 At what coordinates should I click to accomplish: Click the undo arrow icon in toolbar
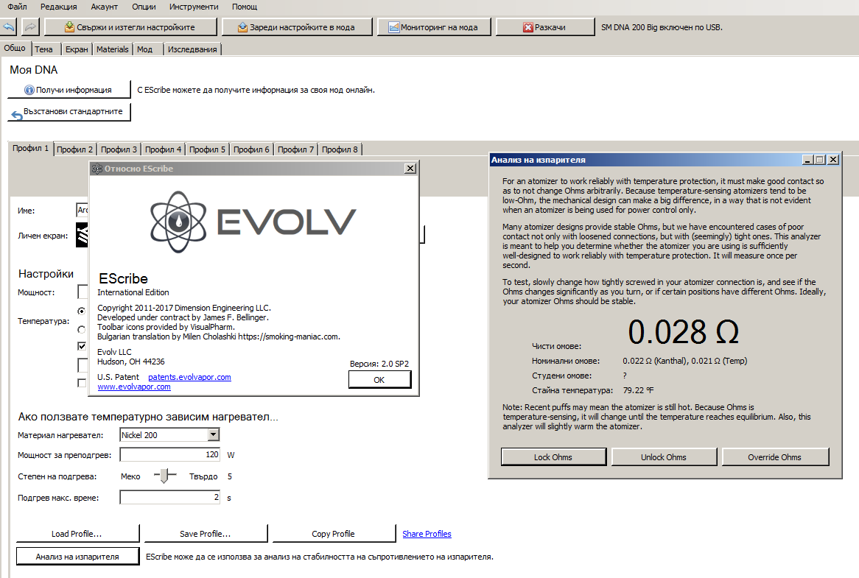coord(10,27)
